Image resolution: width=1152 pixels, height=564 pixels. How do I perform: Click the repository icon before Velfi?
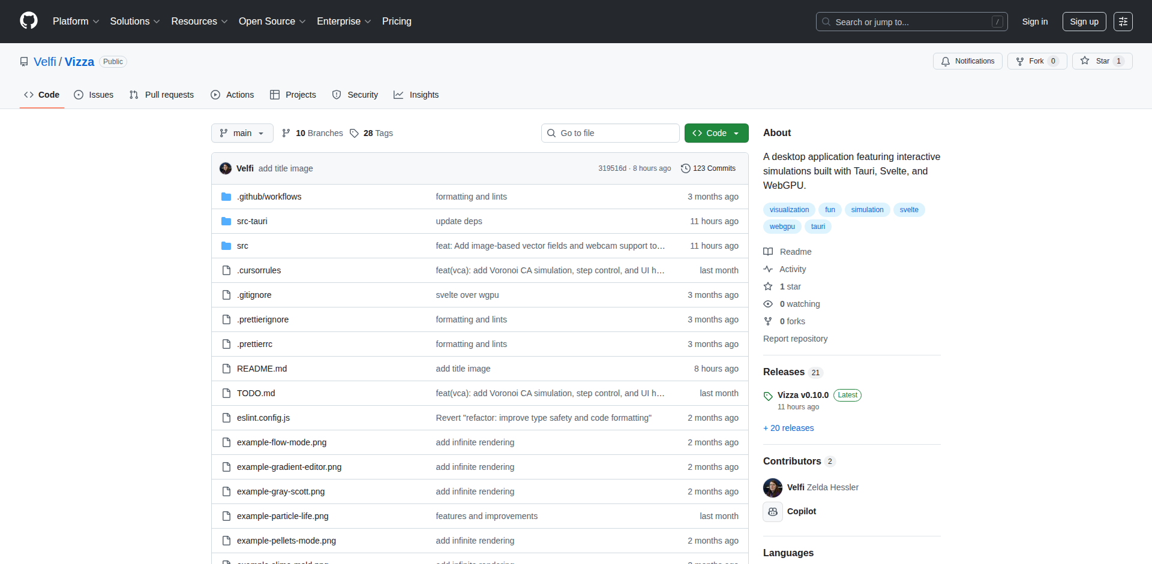24,62
